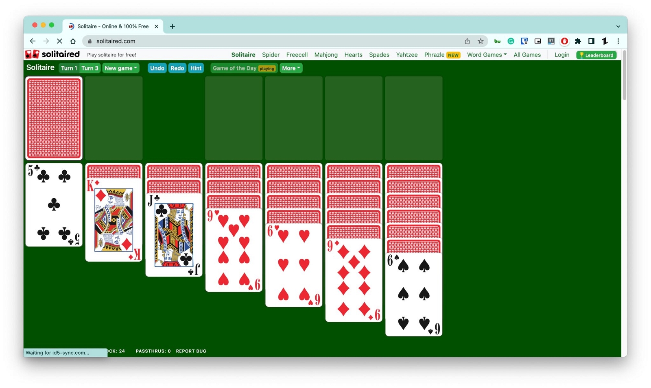This screenshot has height=388, width=651.
Task: Click the browser home icon
Action: 73,41
